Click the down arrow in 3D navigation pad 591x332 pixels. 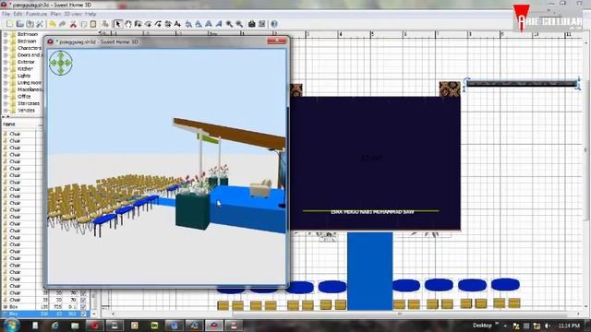click(61, 70)
